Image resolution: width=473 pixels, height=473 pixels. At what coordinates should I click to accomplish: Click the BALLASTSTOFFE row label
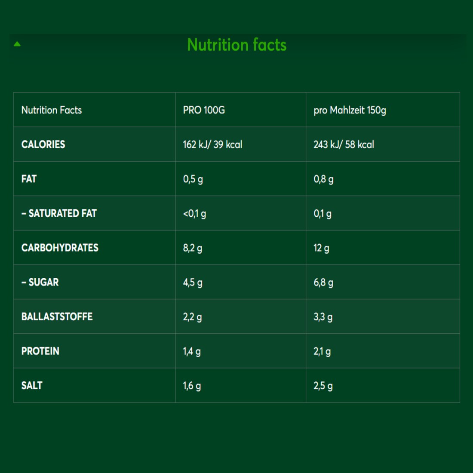coord(57,316)
